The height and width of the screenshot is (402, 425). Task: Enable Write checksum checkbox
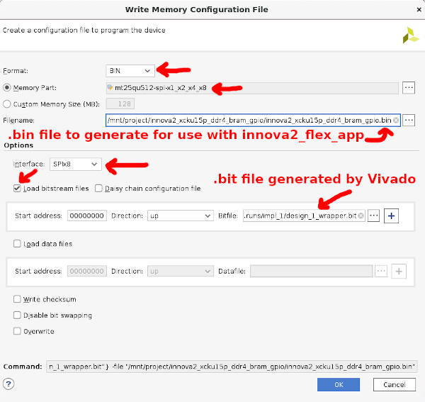(17, 299)
